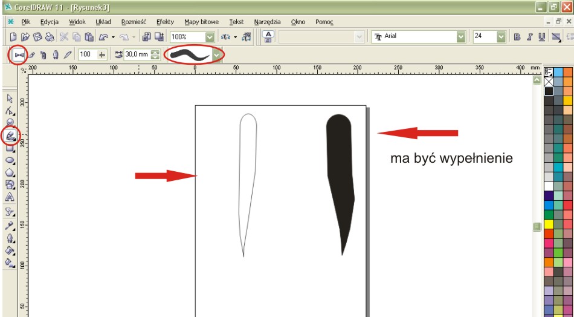Choose the Artistic Media tool in toolbox
574x317 pixels.
pos(11,136)
